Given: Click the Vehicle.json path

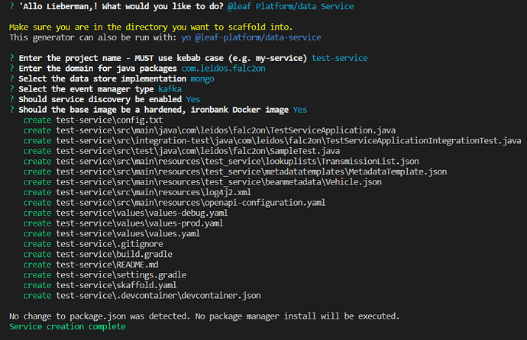Looking at the screenshot, I should pyautogui.click(x=218, y=182).
